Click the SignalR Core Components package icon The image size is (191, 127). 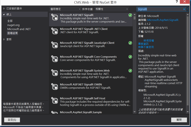pos(55,59)
